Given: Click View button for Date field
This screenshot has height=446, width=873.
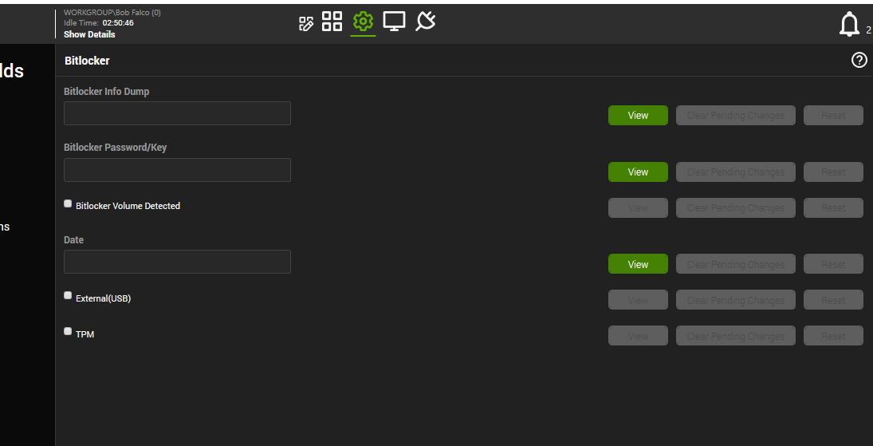Looking at the screenshot, I should (638, 265).
